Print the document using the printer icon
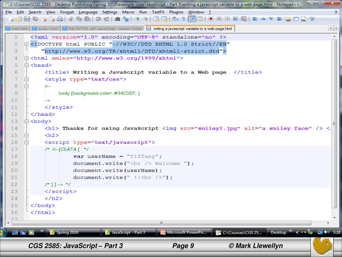 coord(60,19)
